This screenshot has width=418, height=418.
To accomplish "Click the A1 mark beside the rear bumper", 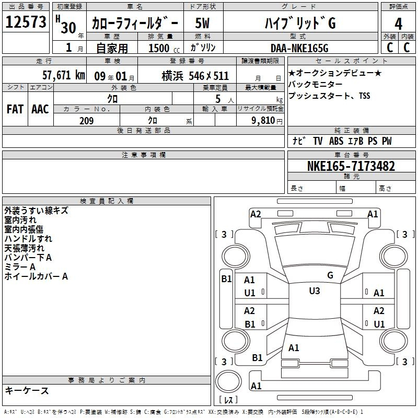I will click(x=256, y=386).
